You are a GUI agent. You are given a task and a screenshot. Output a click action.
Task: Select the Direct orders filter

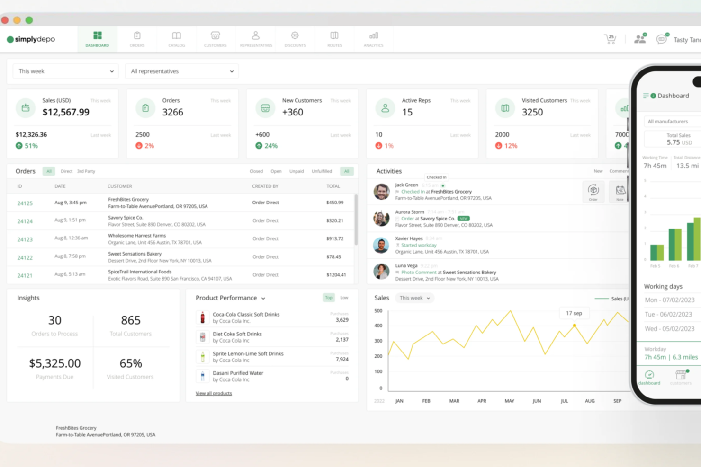click(66, 171)
